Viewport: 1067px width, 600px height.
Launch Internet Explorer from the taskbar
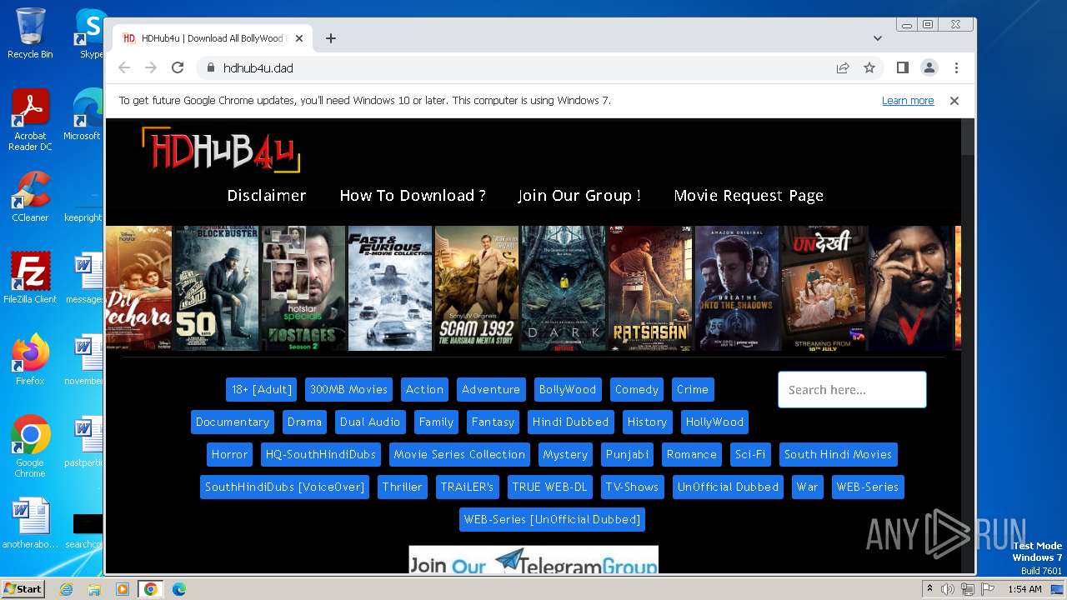(x=67, y=589)
